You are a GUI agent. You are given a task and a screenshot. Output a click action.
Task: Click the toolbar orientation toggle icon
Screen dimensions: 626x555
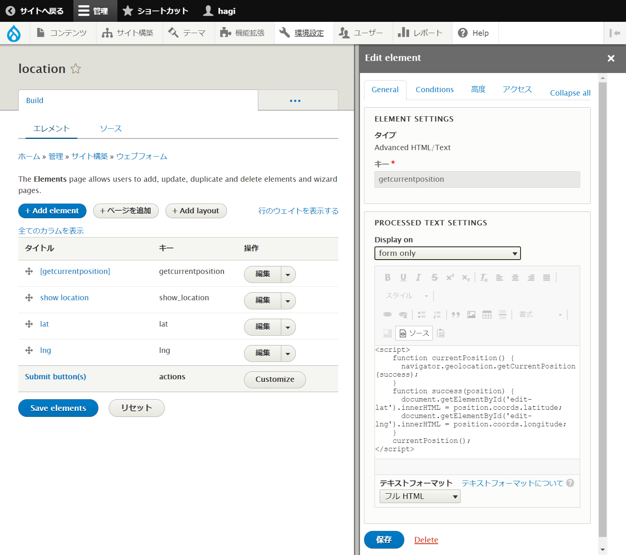pyautogui.click(x=615, y=33)
